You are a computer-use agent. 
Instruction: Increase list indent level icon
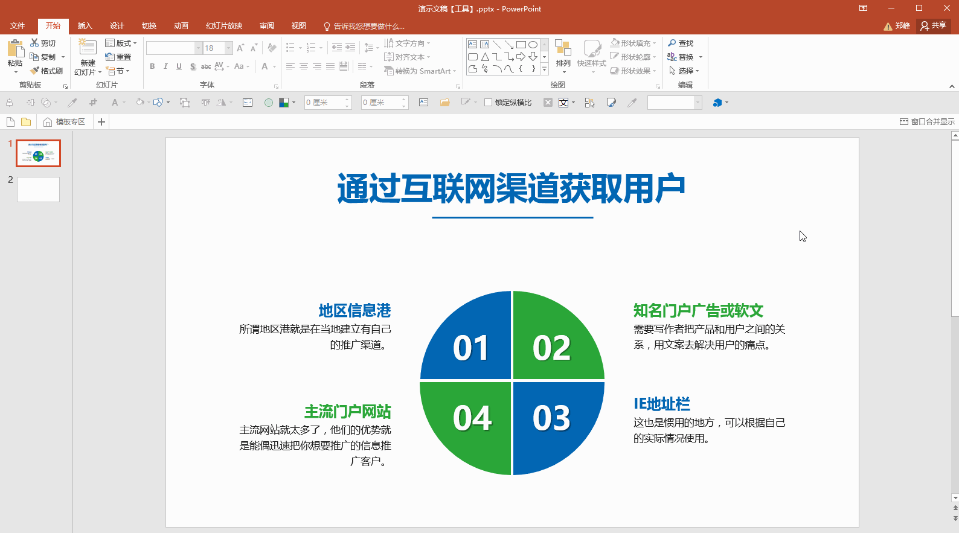coord(350,48)
